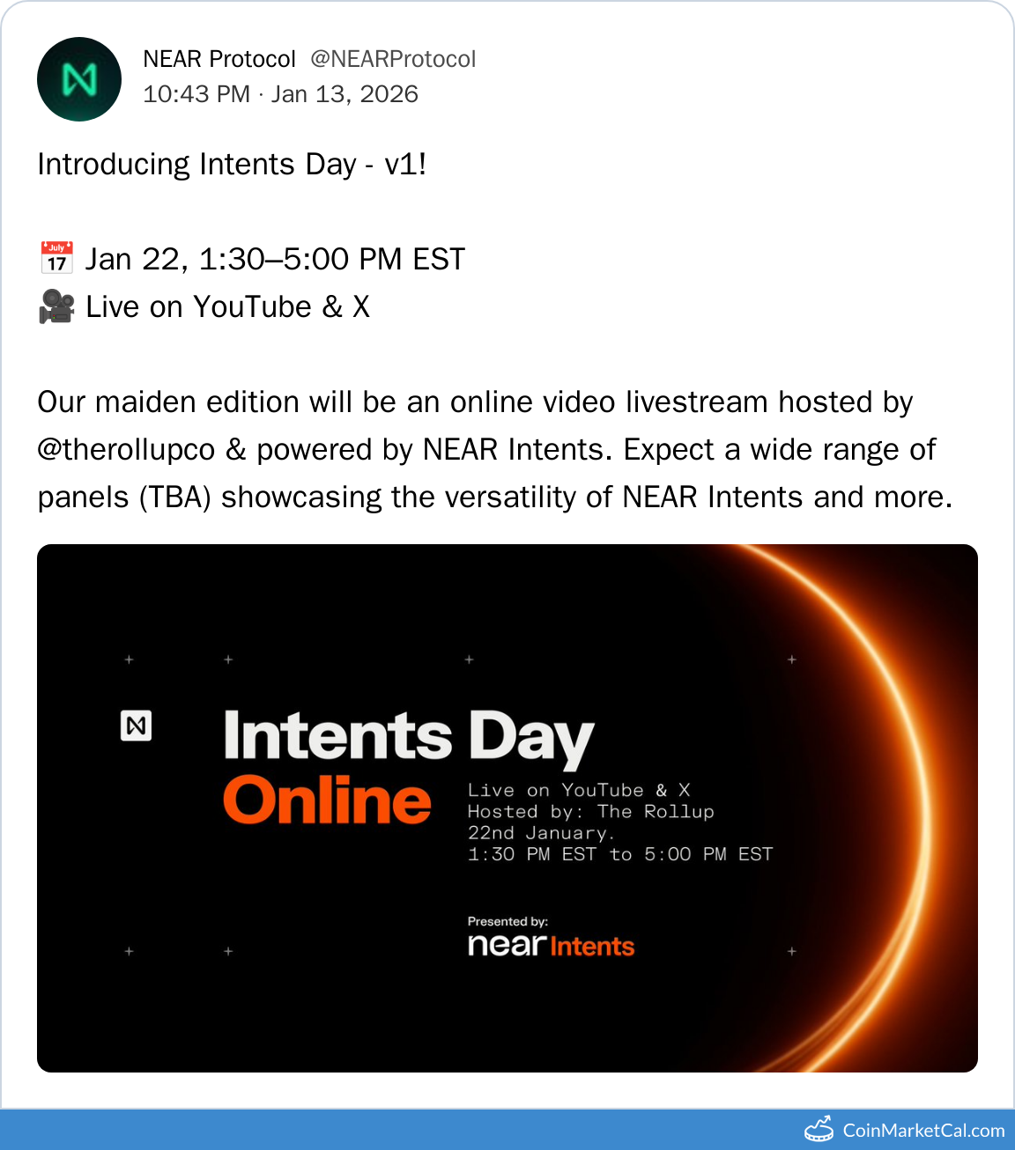This screenshot has width=1015, height=1150.
Task: Click the "Presented by:" label in the banner
Action: pos(507,921)
